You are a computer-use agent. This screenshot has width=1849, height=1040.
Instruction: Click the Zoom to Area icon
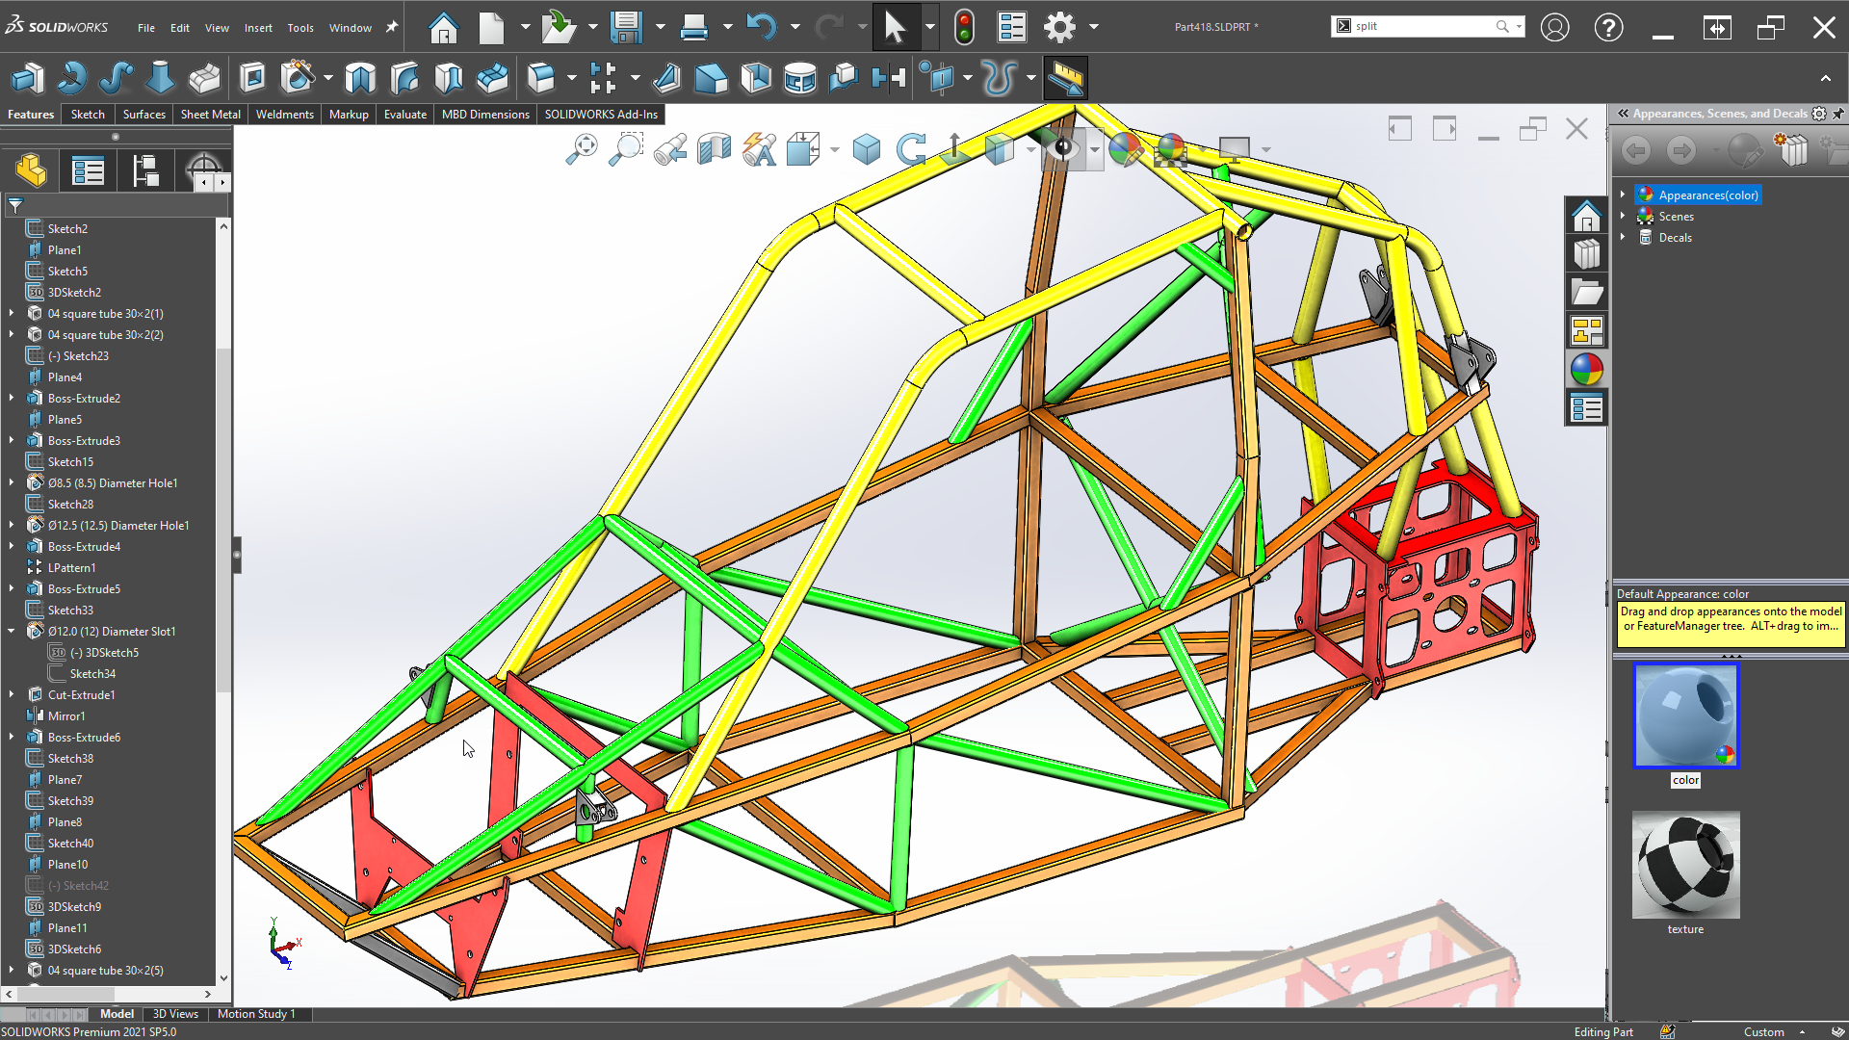click(626, 149)
